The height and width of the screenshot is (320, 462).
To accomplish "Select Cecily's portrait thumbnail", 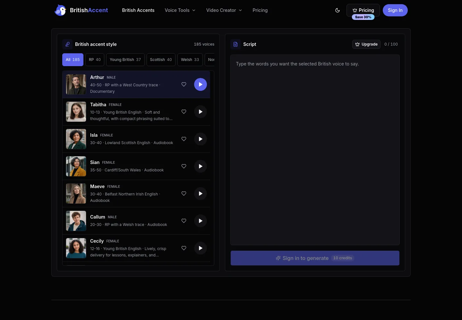I will coord(76,248).
